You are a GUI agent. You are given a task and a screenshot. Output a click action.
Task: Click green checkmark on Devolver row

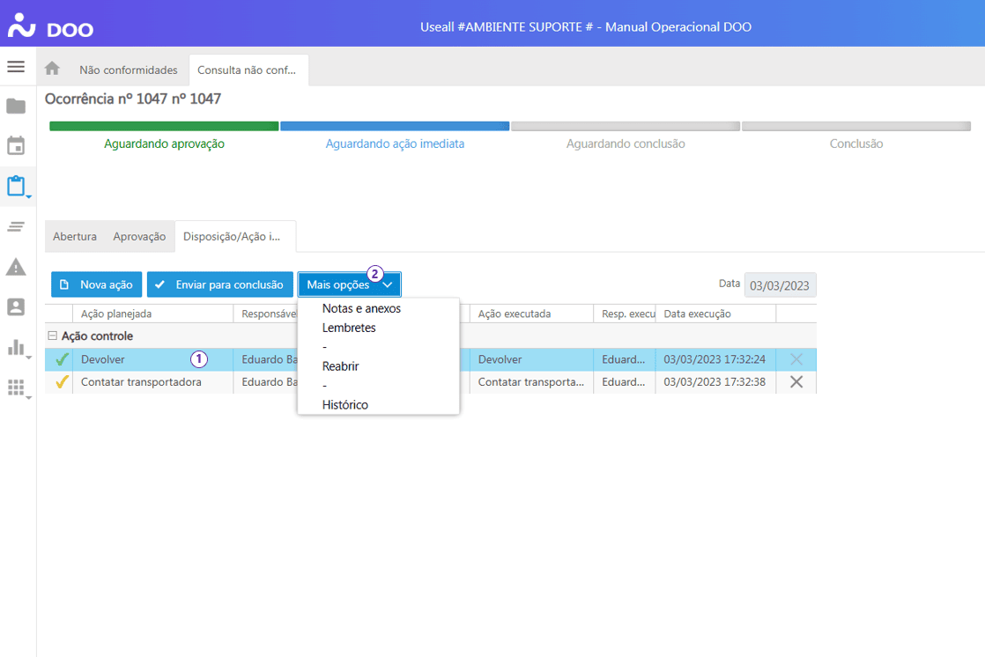[62, 359]
